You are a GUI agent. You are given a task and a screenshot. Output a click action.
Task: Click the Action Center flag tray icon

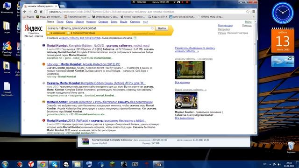(x=275, y=164)
